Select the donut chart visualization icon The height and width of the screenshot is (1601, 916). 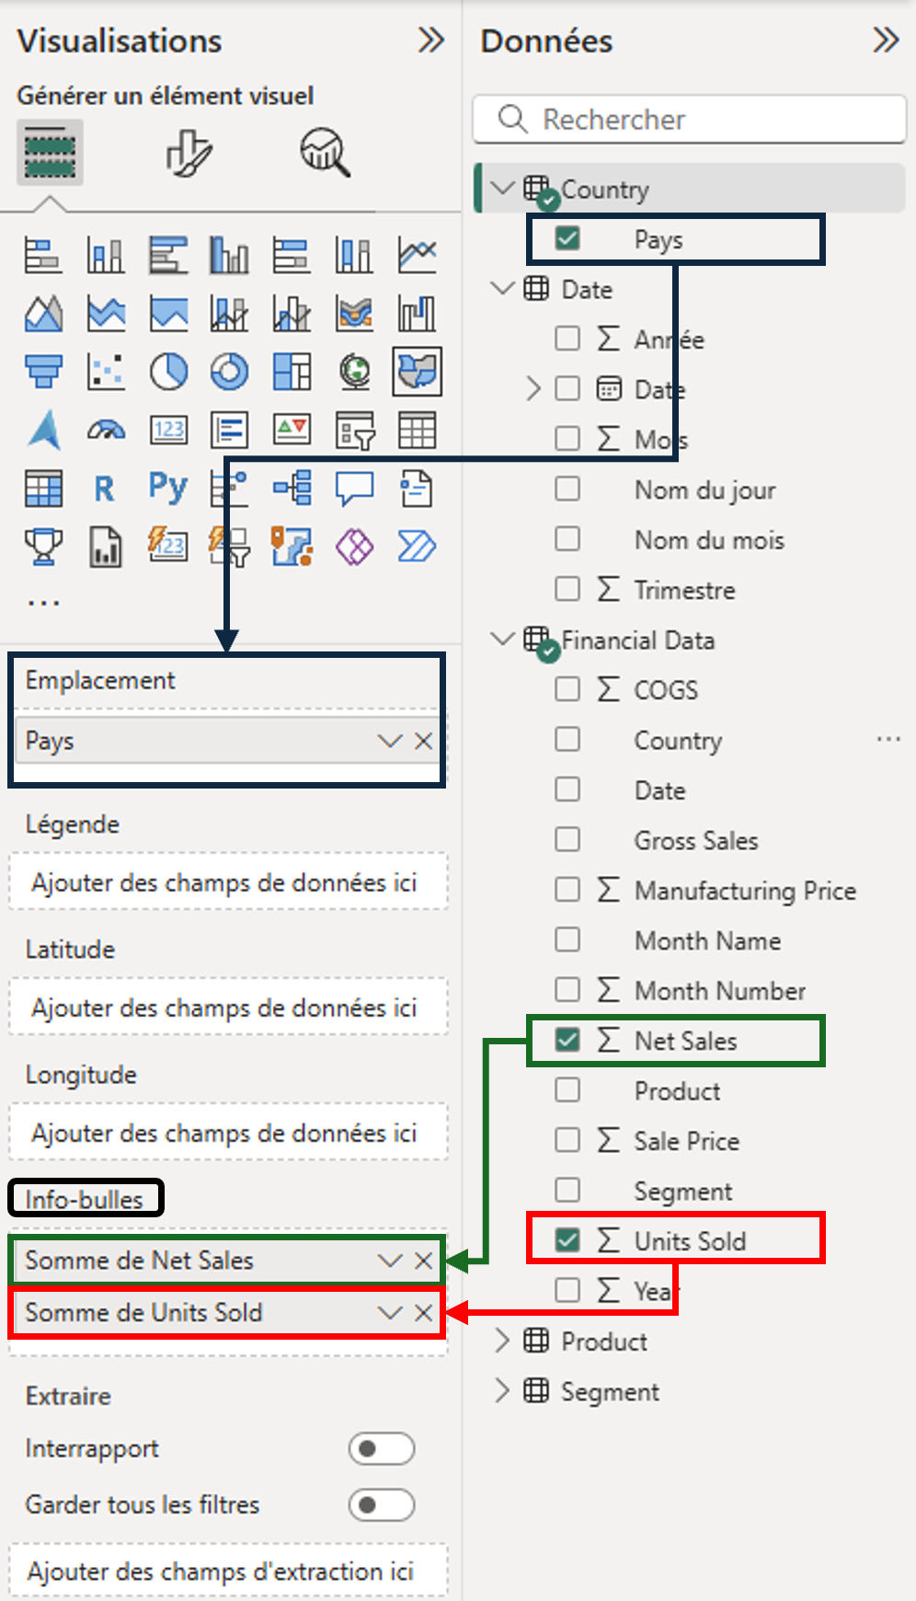point(230,372)
